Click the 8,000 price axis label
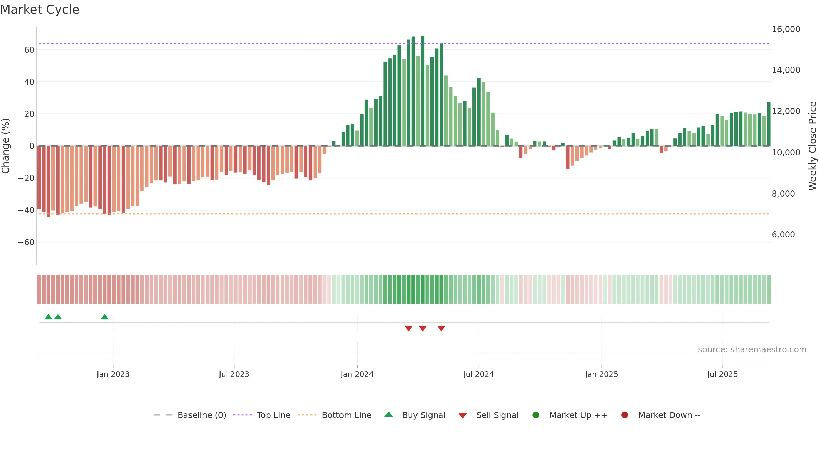 pyautogui.click(x=784, y=194)
